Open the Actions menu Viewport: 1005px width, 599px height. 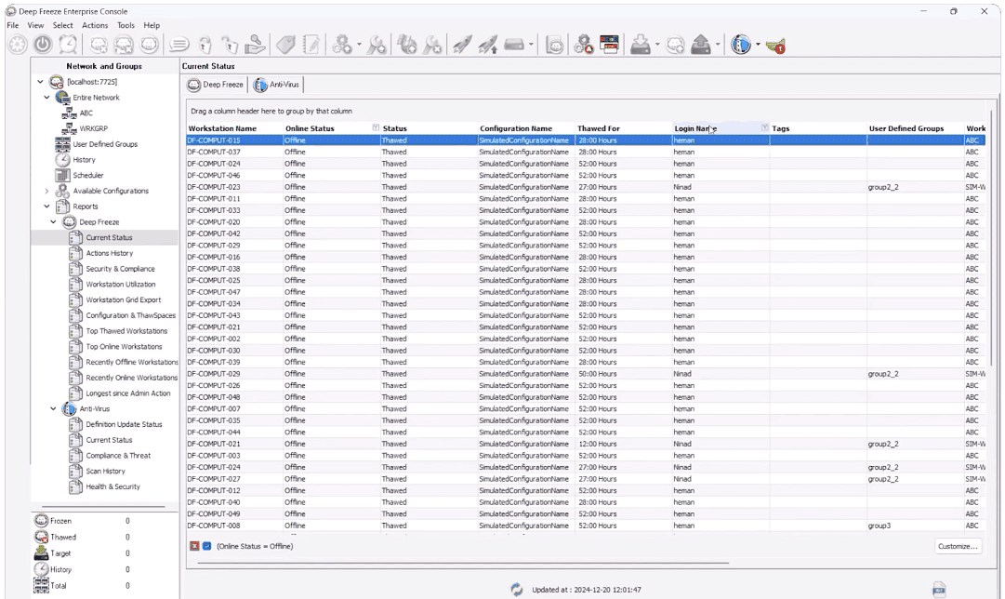[x=94, y=25]
